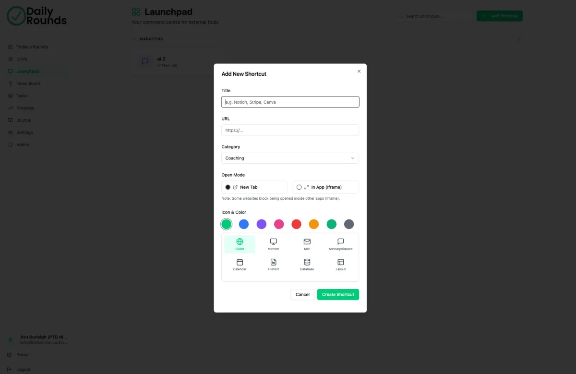Choose the Calendar icon
This screenshot has width=576, height=374.
click(x=240, y=265)
